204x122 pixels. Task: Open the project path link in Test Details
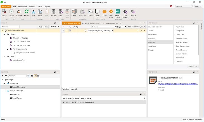click(178, 84)
